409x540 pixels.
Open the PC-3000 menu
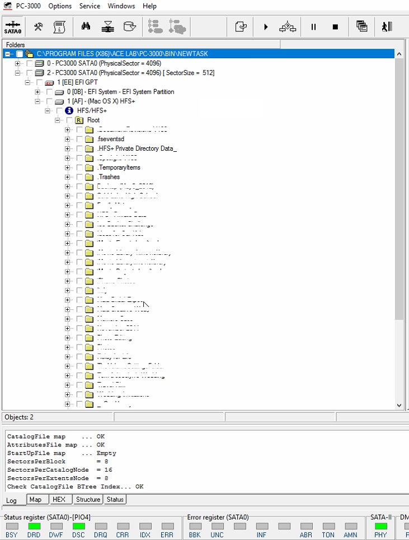coord(28,6)
